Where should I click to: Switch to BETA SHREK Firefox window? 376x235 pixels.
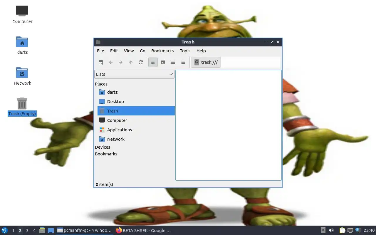[x=143, y=230]
